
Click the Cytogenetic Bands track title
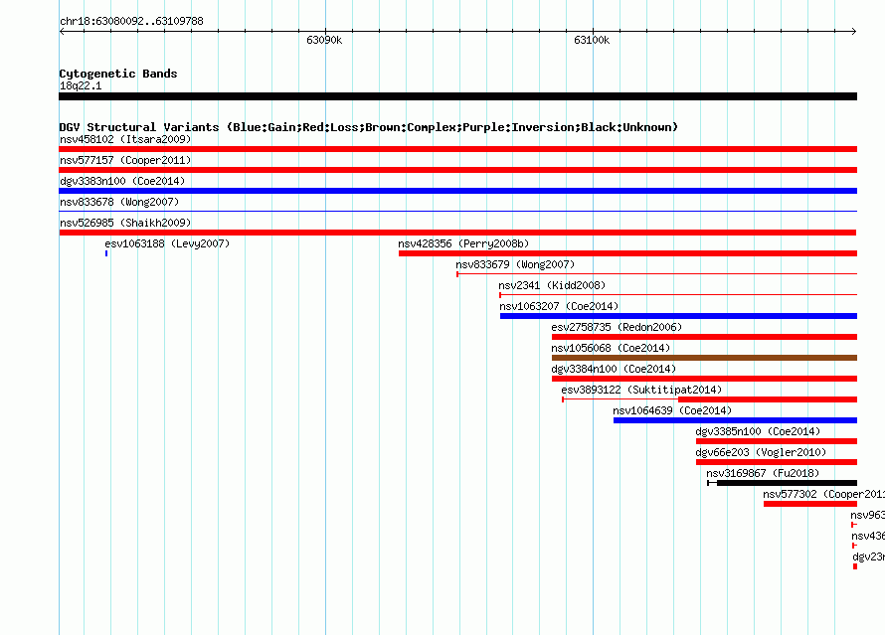click(x=118, y=74)
